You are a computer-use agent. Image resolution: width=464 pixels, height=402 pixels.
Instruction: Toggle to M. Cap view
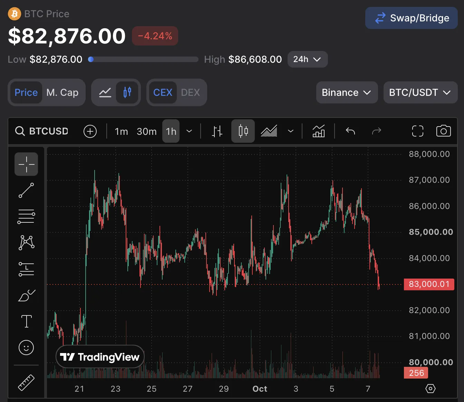point(62,92)
